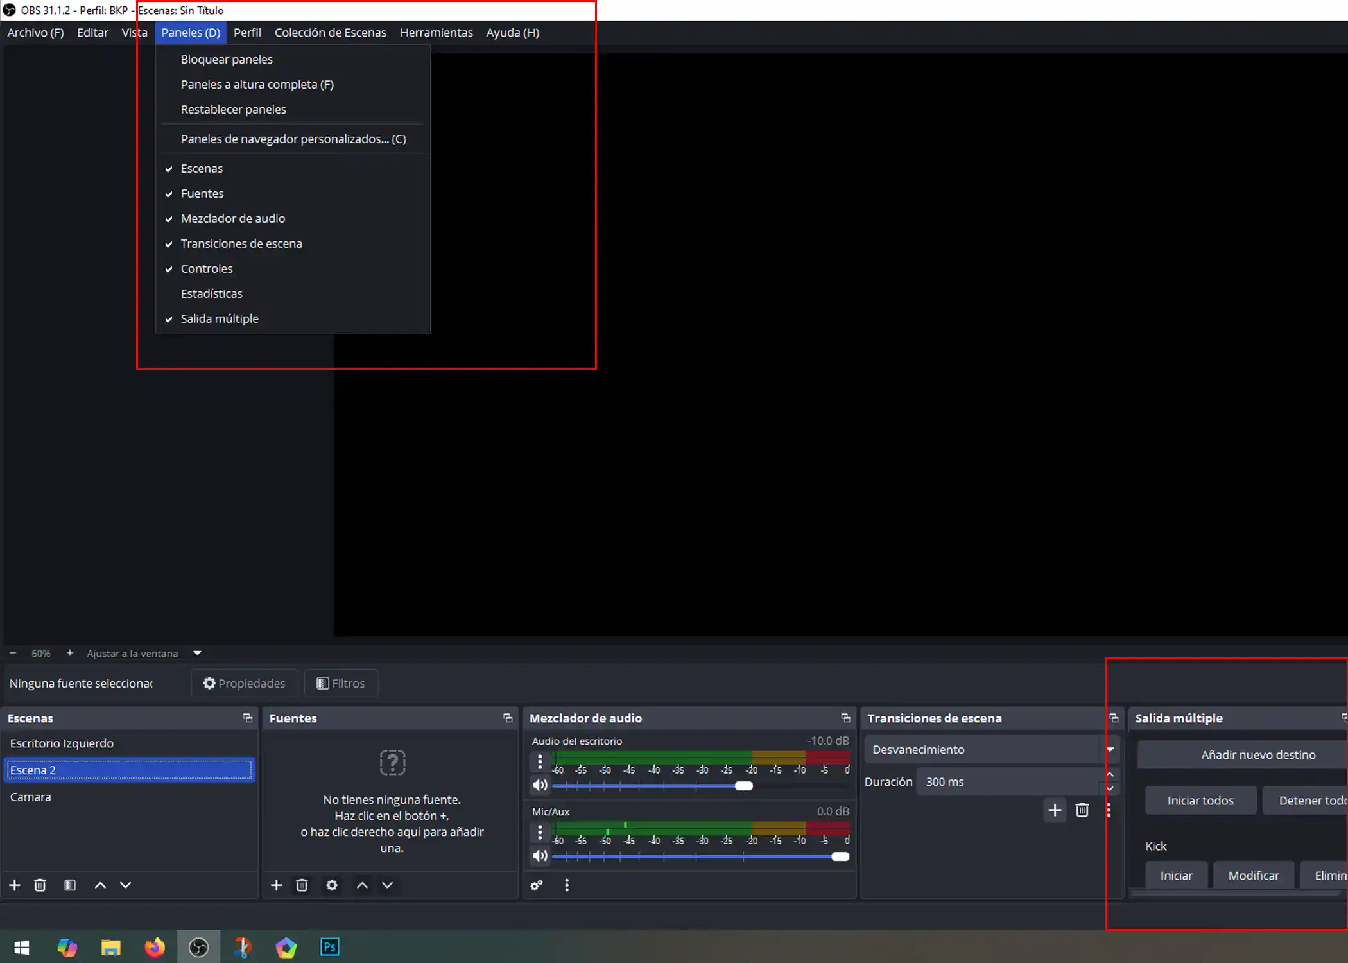Select the Camara scene in list
The image size is (1348, 963).
coord(31,797)
